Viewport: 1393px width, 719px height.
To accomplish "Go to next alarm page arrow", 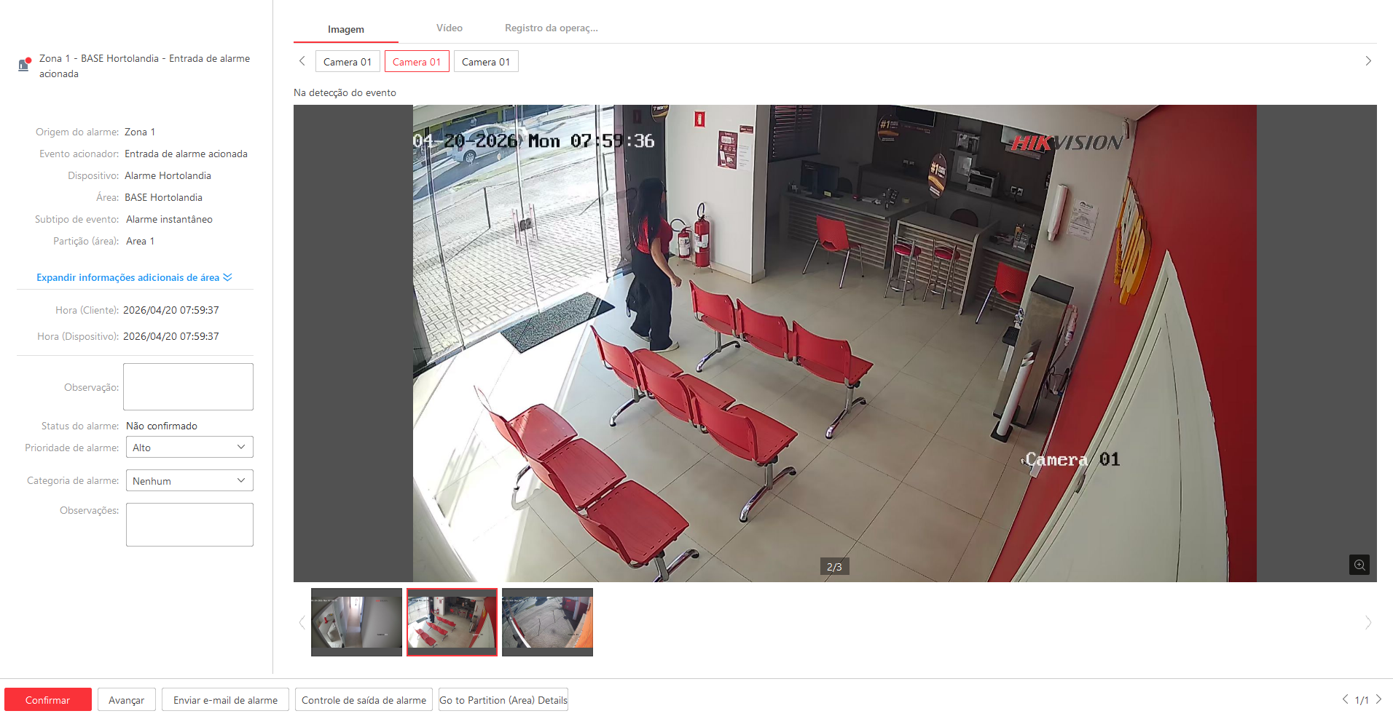I will coord(1378,699).
